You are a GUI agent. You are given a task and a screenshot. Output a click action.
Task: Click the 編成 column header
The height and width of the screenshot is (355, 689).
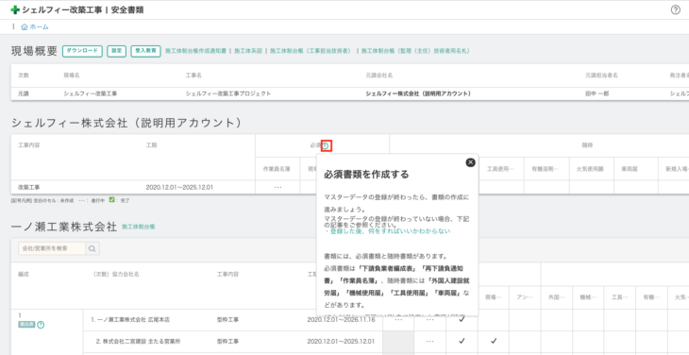(x=24, y=274)
